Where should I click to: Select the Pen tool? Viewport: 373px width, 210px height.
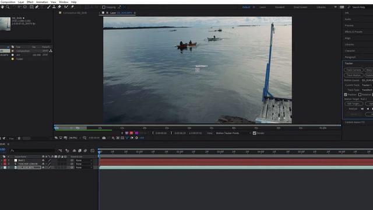tap(37, 7)
